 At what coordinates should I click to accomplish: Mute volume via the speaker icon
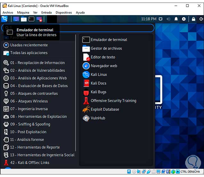click(x=168, y=19)
